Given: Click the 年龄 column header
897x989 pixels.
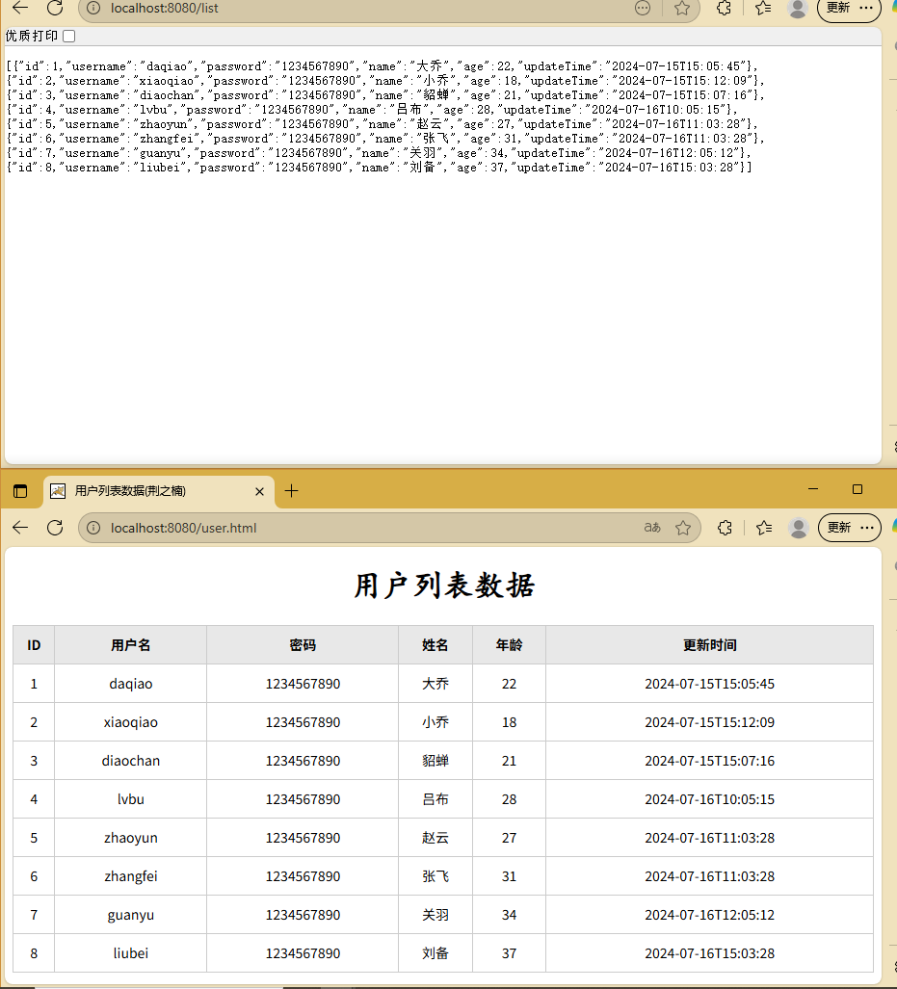Looking at the screenshot, I should pos(509,644).
